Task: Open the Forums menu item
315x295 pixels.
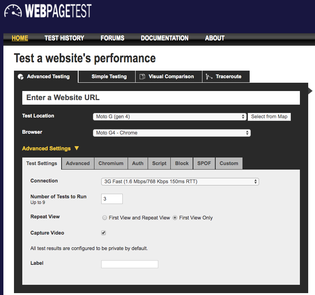Action: (x=113, y=38)
